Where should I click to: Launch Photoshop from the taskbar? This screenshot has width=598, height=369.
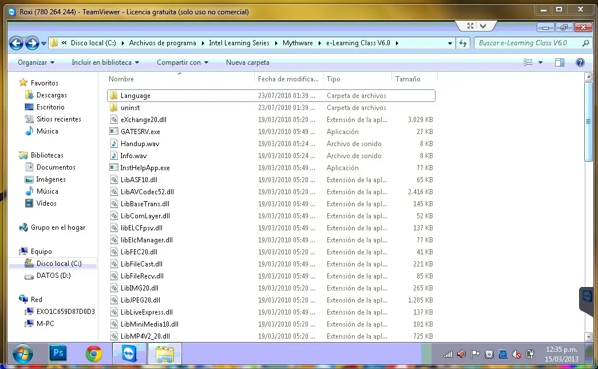(58, 353)
